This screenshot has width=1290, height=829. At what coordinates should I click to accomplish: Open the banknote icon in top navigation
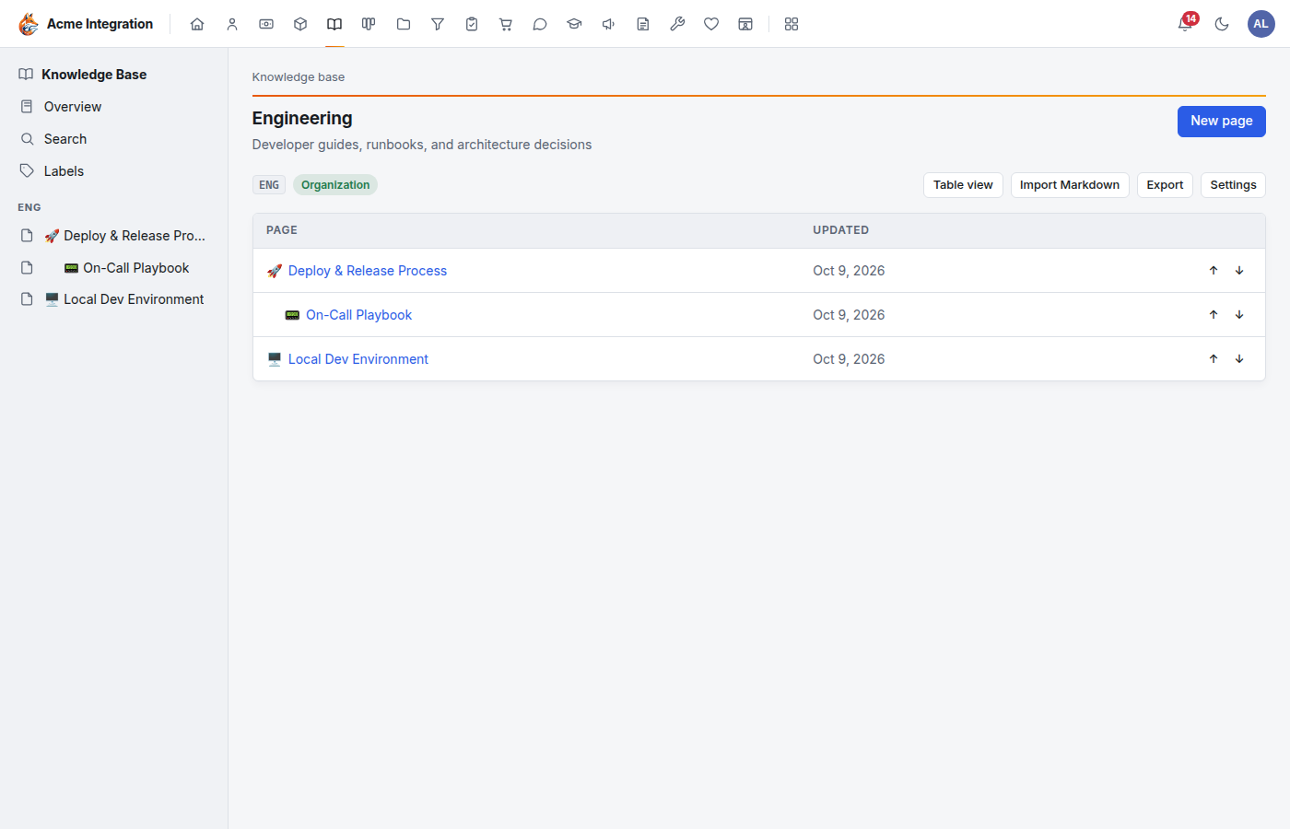click(266, 24)
